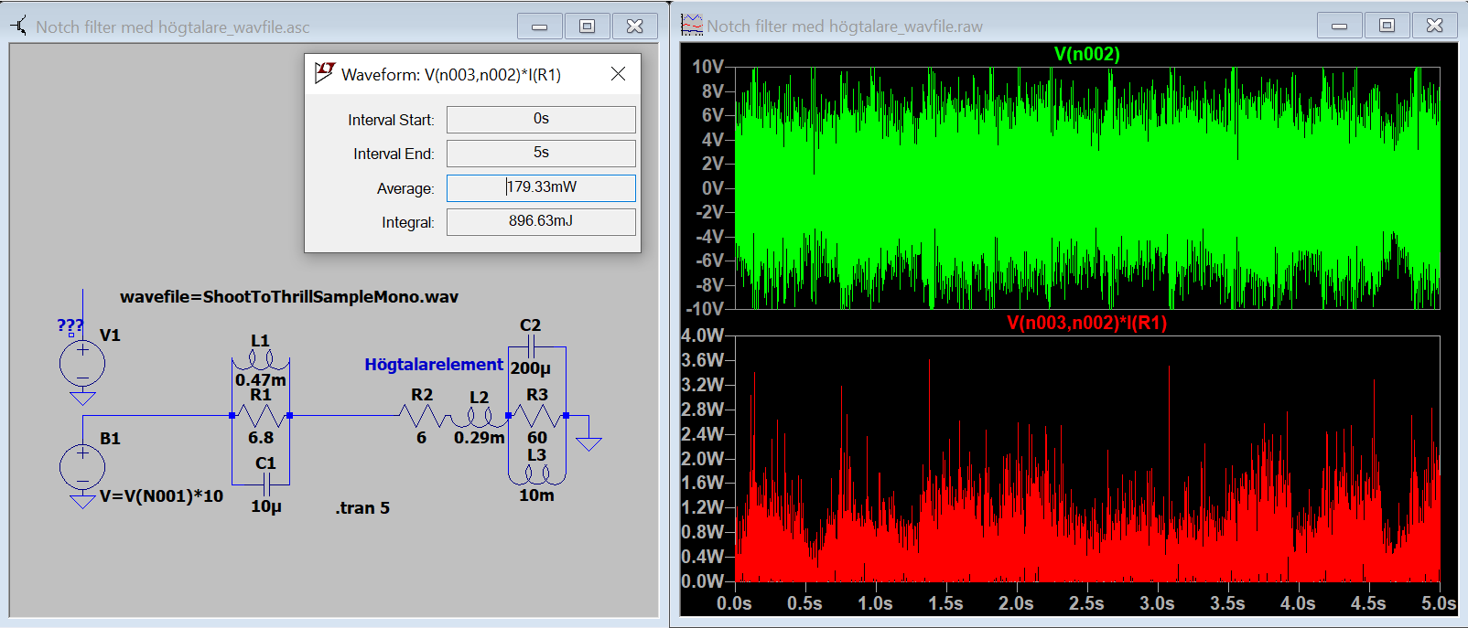Minimize the schematic .asc window

point(539,27)
